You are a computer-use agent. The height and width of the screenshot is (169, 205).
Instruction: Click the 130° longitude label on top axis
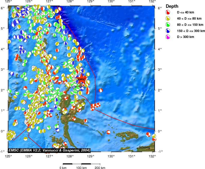(x=111, y=2)
